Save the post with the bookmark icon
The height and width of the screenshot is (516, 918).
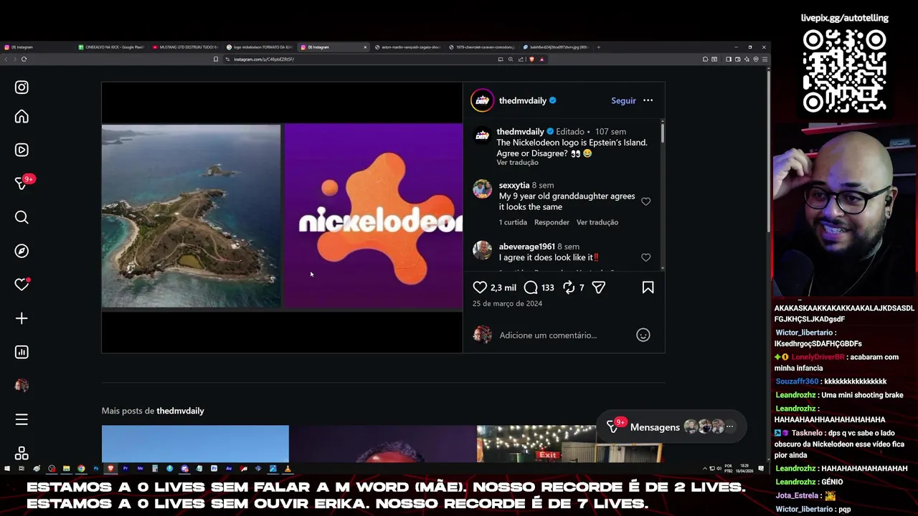click(x=648, y=287)
